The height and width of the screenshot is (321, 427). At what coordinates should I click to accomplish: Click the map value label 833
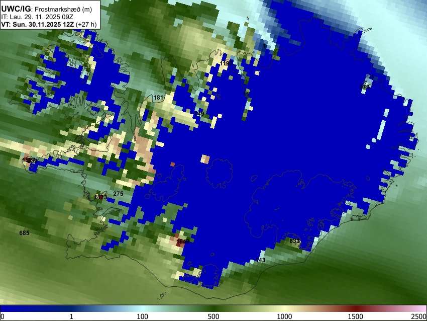click(x=294, y=241)
